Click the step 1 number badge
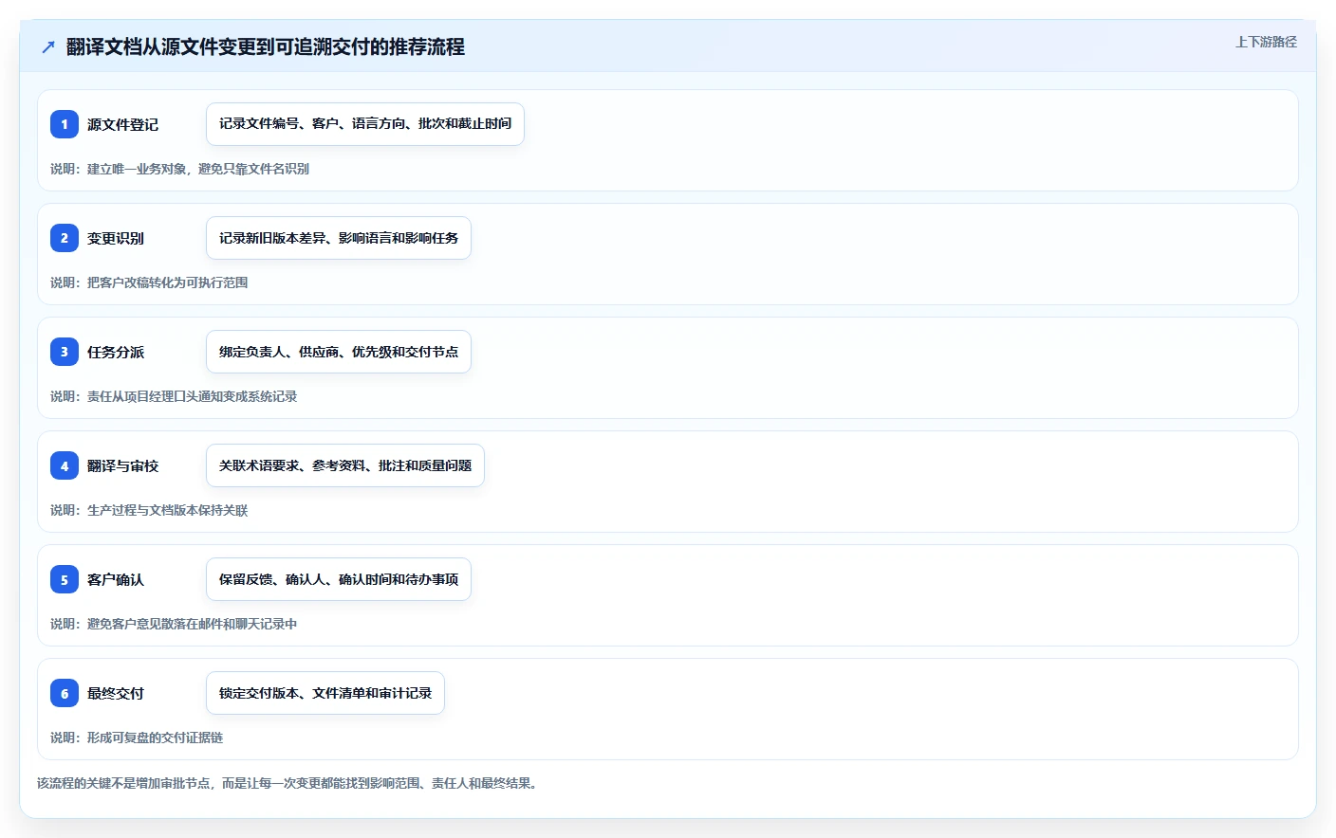 click(x=65, y=124)
